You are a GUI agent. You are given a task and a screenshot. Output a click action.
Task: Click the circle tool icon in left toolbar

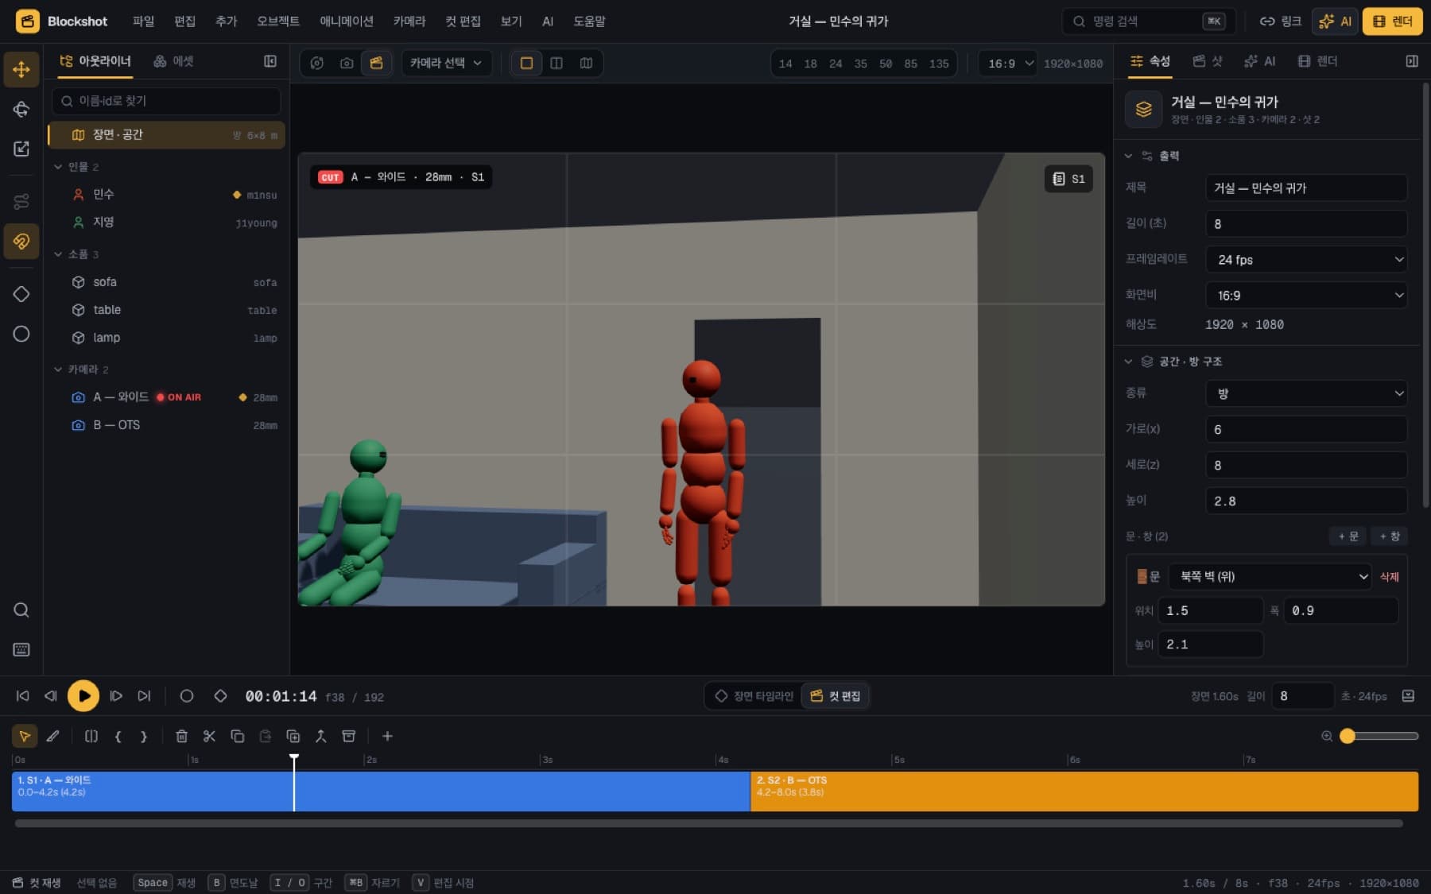click(21, 334)
